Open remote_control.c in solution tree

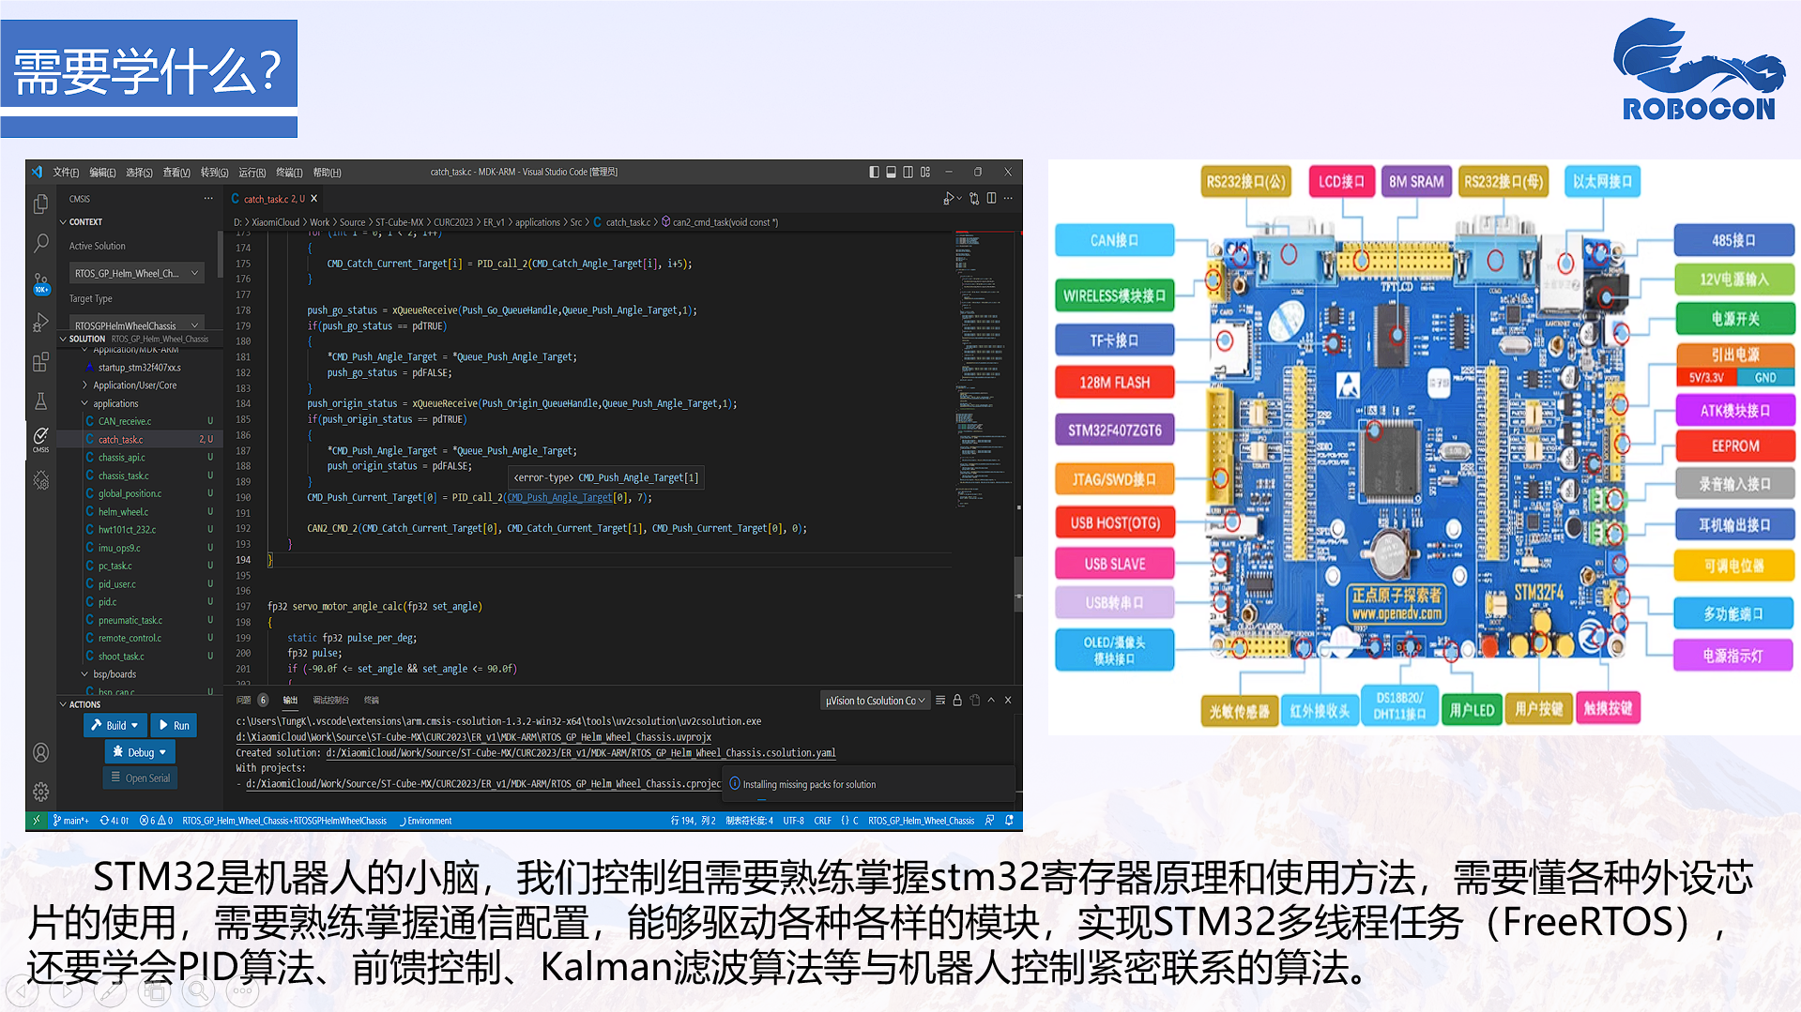pyautogui.click(x=130, y=639)
